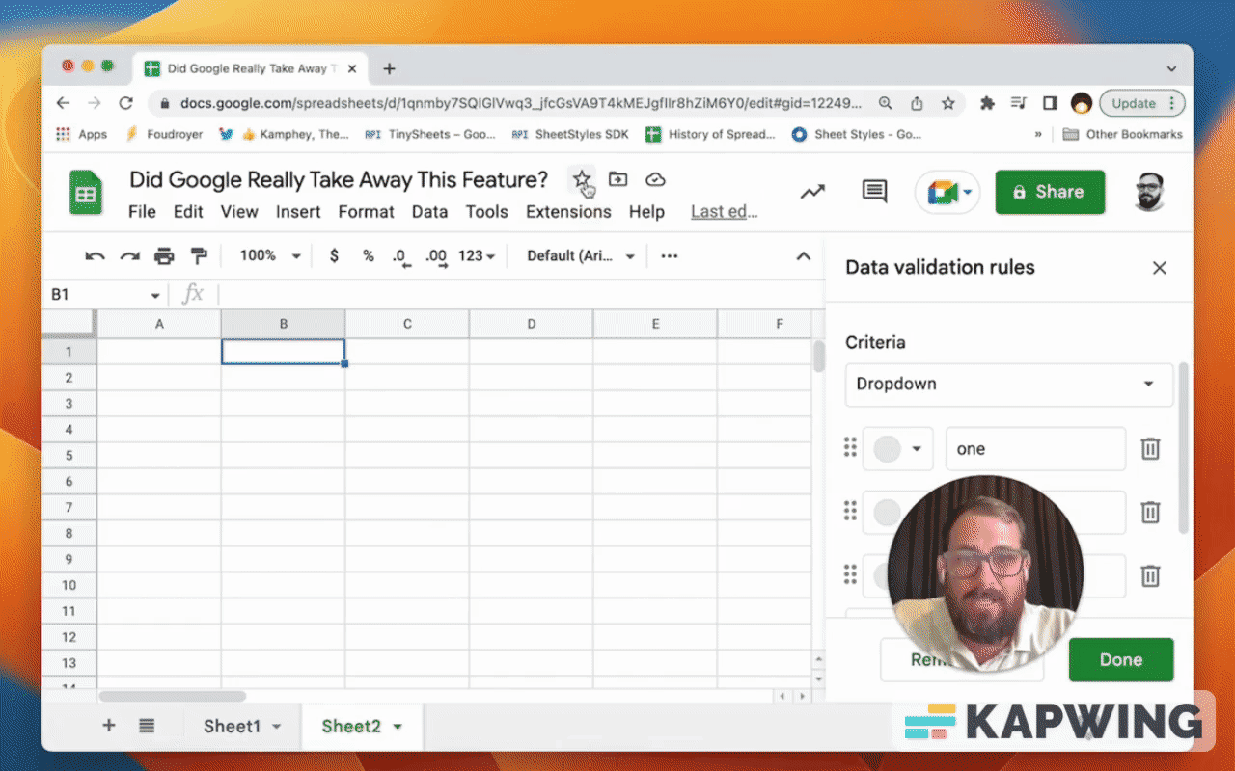Open the Criteria Dropdown selector
The height and width of the screenshot is (771, 1235).
pyautogui.click(x=1009, y=384)
